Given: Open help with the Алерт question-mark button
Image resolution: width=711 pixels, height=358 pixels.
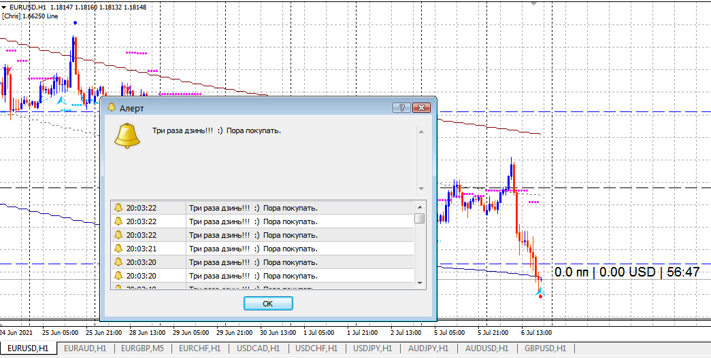Looking at the screenshot, I should [401, 108].
